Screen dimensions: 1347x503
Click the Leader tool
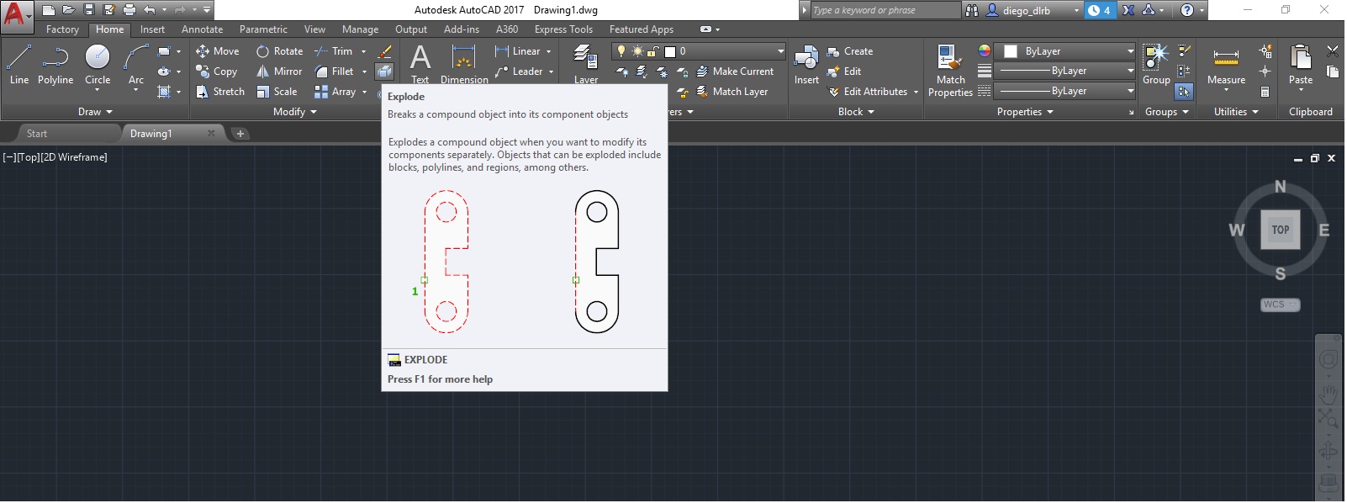(519, 71)
